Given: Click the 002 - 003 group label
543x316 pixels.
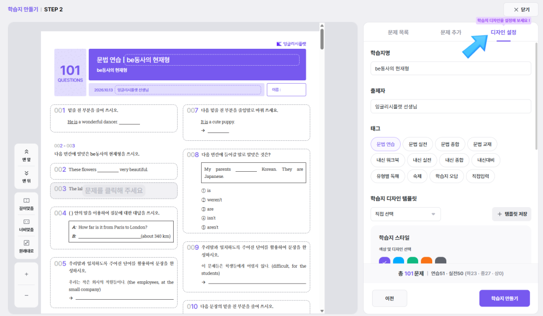Looking at the screenshot, I should pyautogui.click(x=65, y=146).
